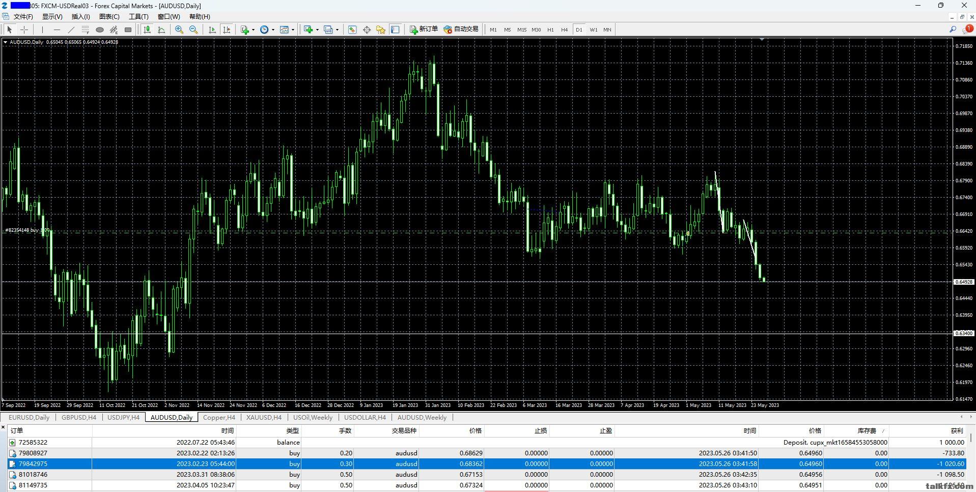Switch timeframe to M1

click(493, 30)
